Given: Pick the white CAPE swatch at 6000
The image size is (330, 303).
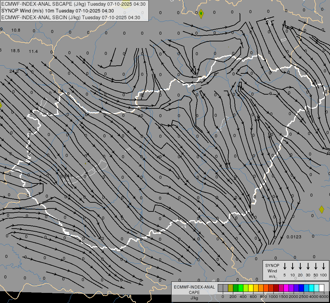Looking at the screenshot, I should [x=322, y=288].
